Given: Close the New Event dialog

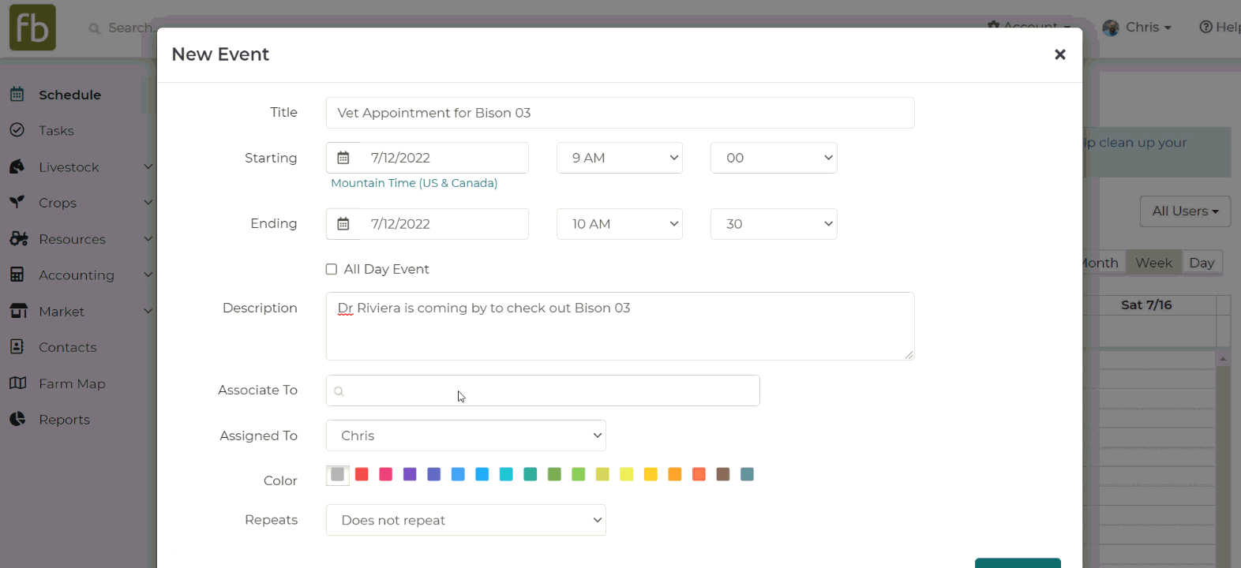Looking at the screenshot, I should 1059,54.
